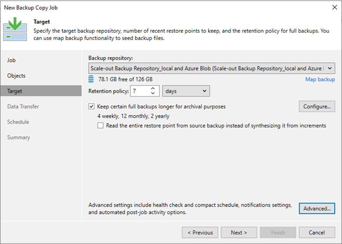Increase retention policy value with up arrow
Image resolution: width=342 pixels, height=244 pixels.
[x=153, y=88]
